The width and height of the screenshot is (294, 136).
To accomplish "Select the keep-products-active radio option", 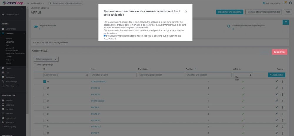I will pos(105,30).
